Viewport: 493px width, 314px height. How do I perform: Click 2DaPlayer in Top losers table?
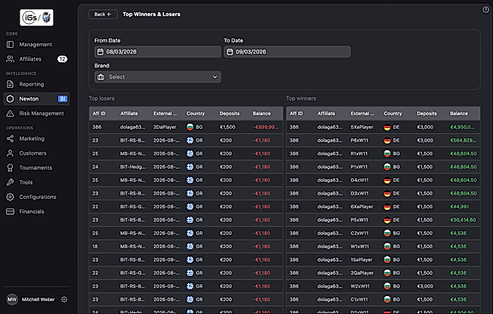[165, 127]
